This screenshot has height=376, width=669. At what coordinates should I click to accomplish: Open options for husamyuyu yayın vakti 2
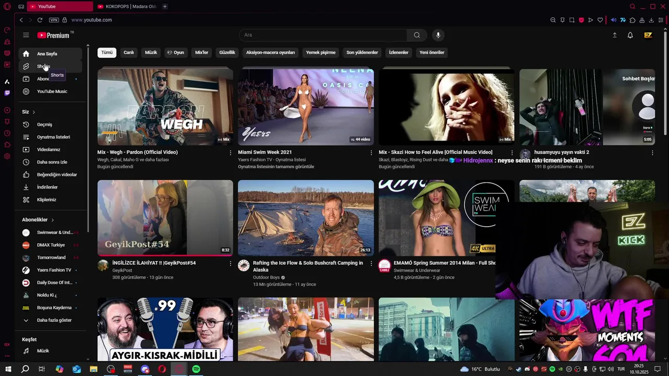pyautogui.click(x=652, y=152)
